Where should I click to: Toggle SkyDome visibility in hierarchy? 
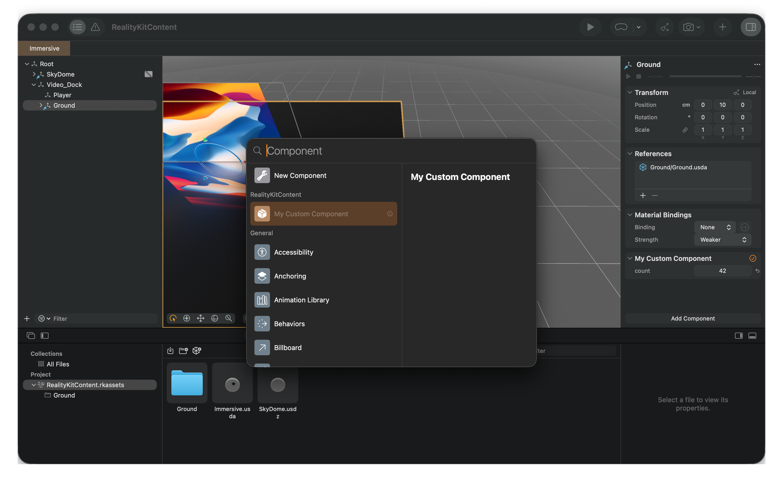point(148,74)
